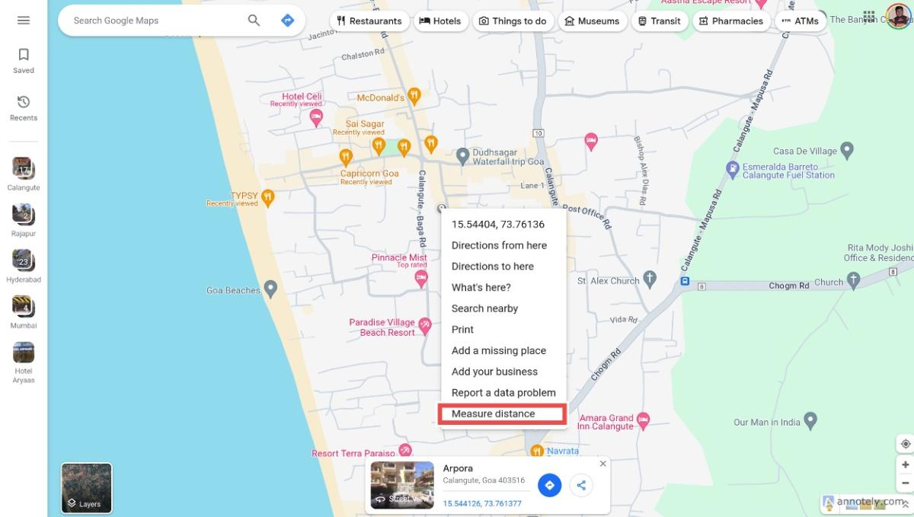Viewport: 914px width, 517px height.
Task: Get directions to Arpora via the blue button
Action: coord(549,485)
